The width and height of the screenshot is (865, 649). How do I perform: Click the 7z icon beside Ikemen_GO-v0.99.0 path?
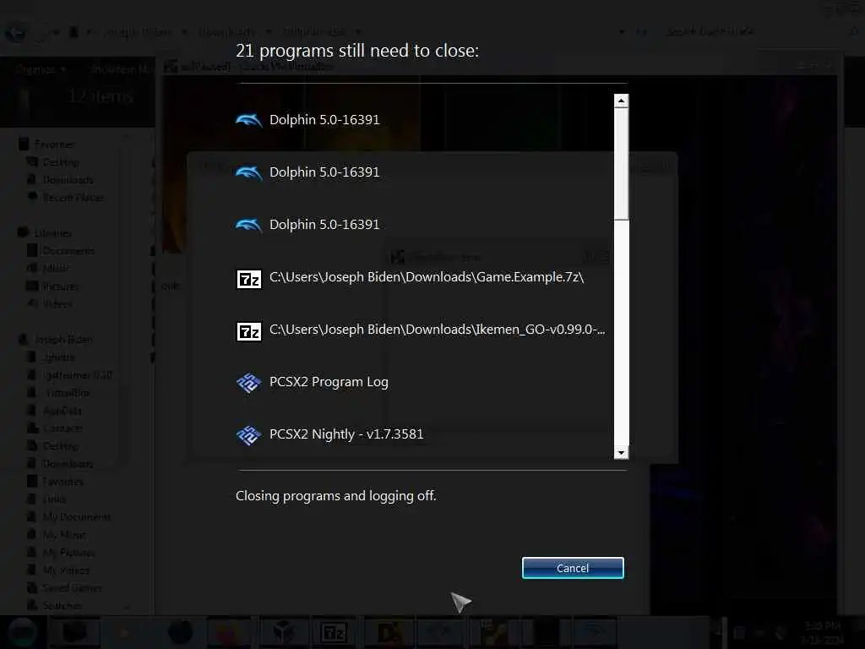[249, 331]
